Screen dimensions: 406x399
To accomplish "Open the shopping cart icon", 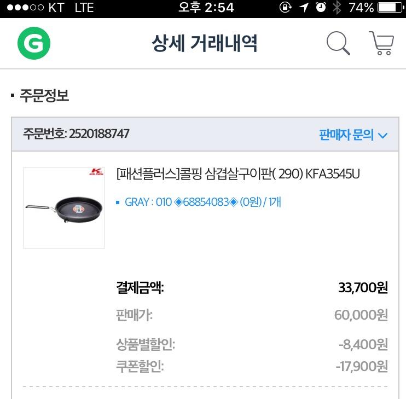I will (x=381, y=43).
